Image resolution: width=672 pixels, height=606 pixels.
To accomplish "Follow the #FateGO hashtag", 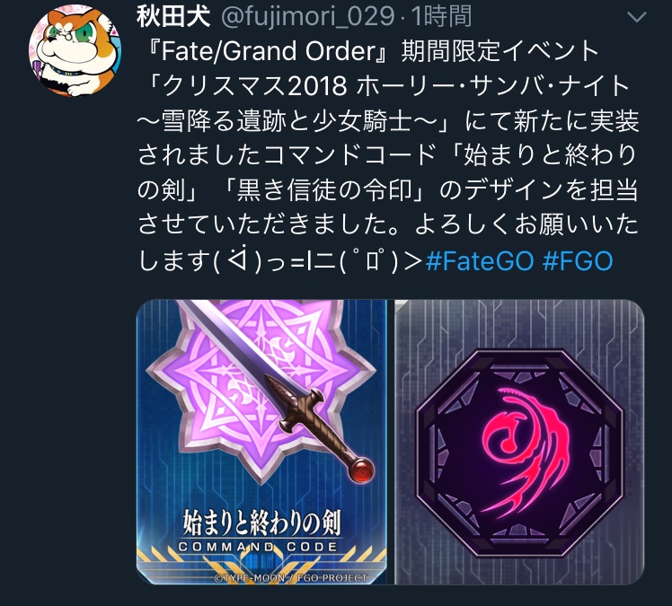I will point(480,260).
